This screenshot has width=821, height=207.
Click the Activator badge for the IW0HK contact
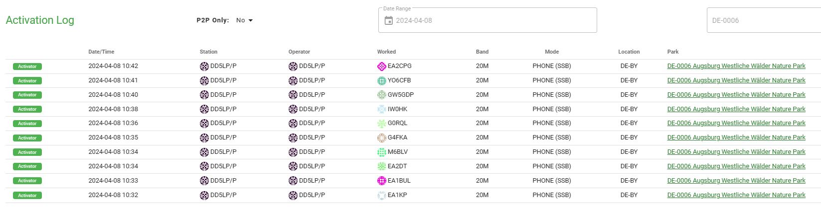click(27, 109)
